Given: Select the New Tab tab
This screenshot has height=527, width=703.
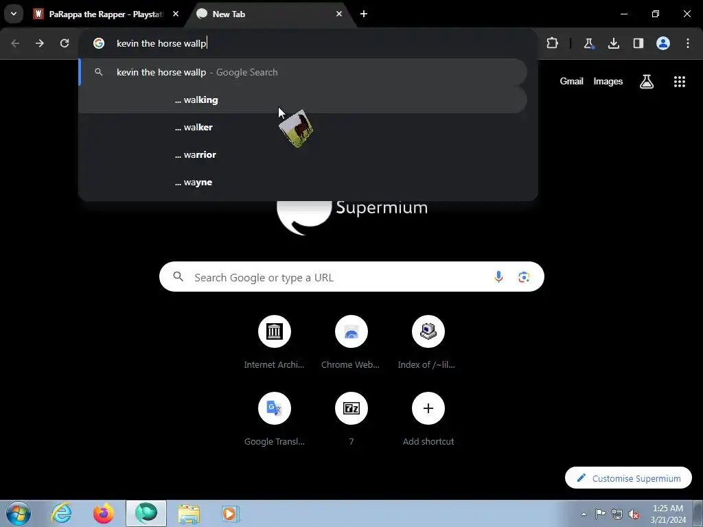Looking at the screenshot, I should 269,14.
